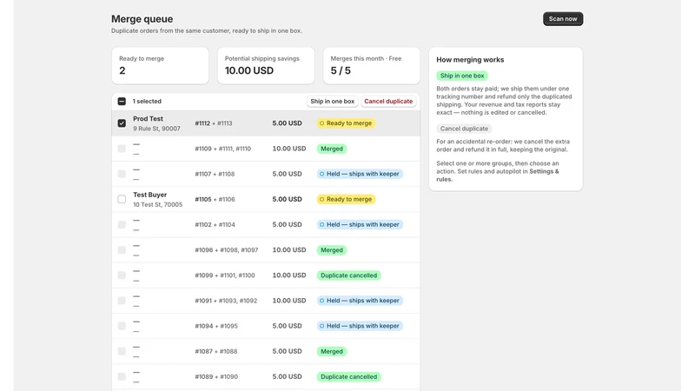695x391 pixels.
Task: Open the Settings & rules link
Action: pyautogui.click(x=497, y=176)
